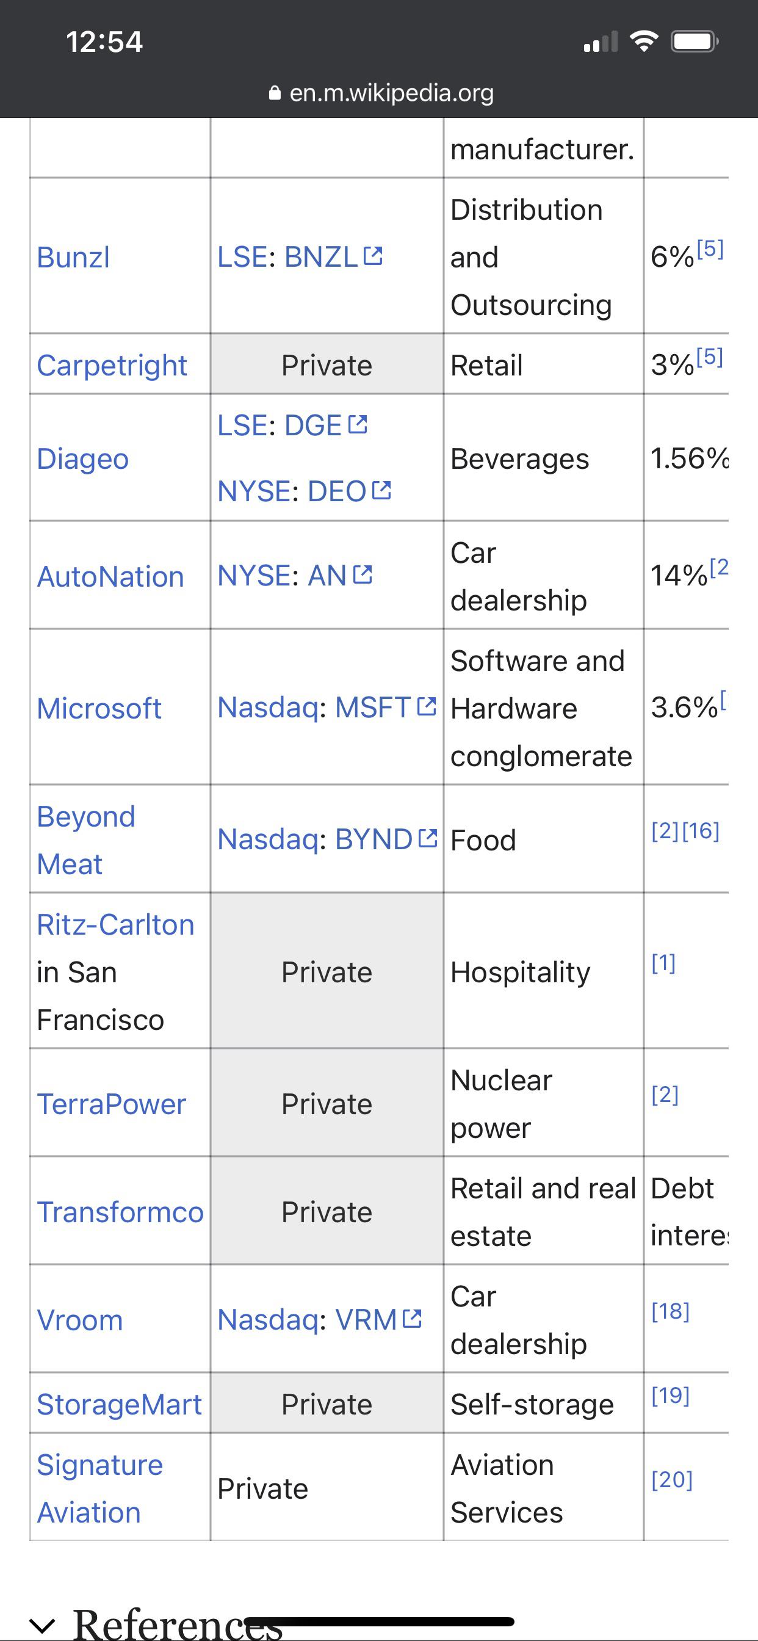Go to the Diageo page
This screenshot has width=758, height=1641.
(83, 458)
